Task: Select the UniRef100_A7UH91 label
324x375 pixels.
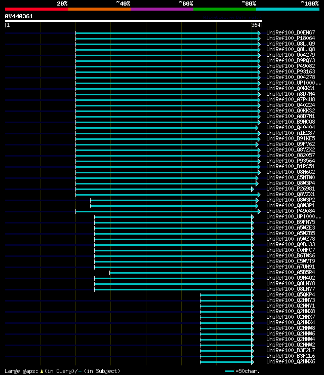Action: pos(291,267)
